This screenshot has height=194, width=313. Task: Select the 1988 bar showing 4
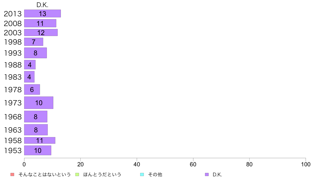30,65
